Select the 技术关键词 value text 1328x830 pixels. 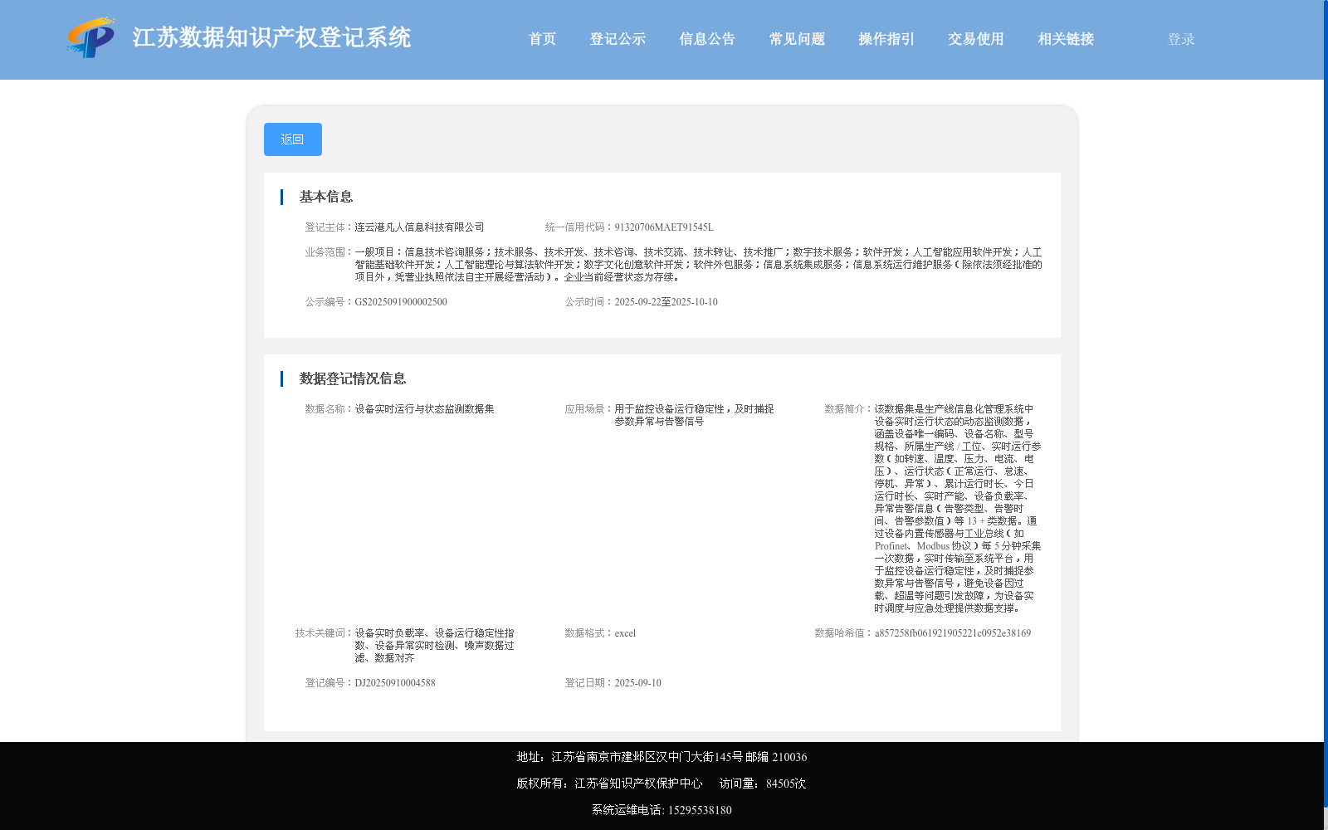[435, 646]
